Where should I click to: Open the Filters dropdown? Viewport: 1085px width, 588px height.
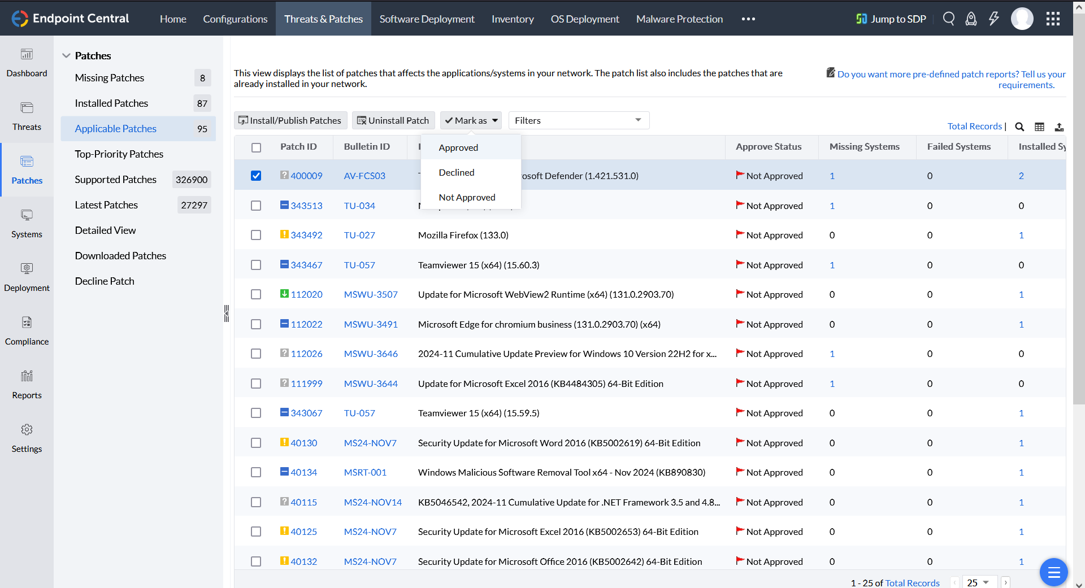[x=578, y=120]
